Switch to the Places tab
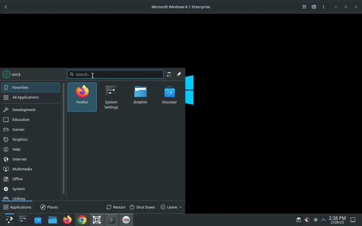Viewport: 362px width, 226px height. [49, 207]
